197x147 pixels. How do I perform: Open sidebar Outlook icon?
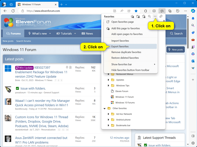(193, 61)
